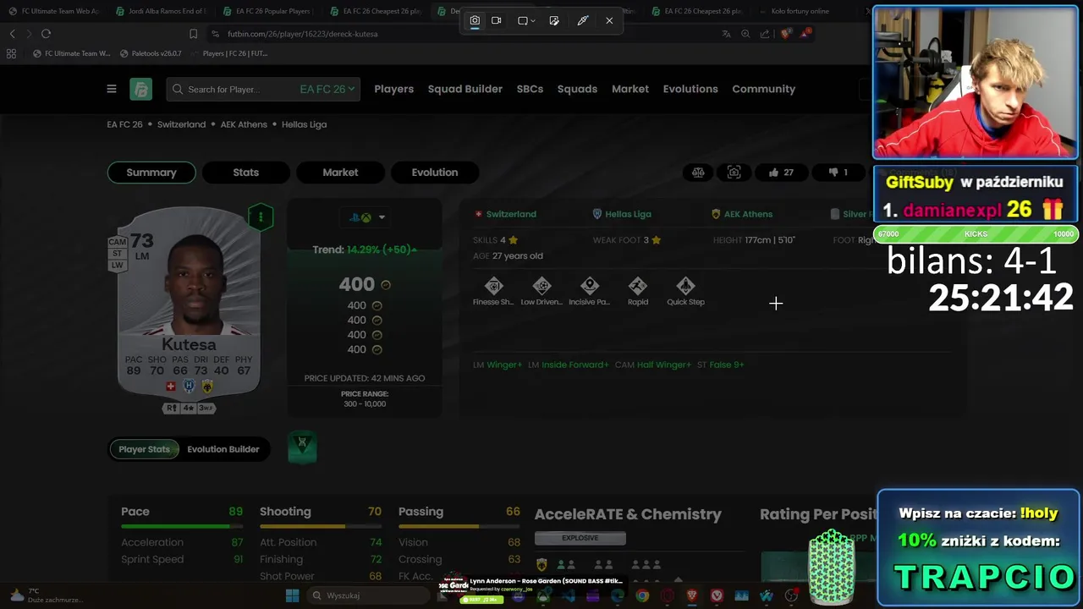Open Market navigation menu
The image size is (1083, 609).
tap(630, 89)
